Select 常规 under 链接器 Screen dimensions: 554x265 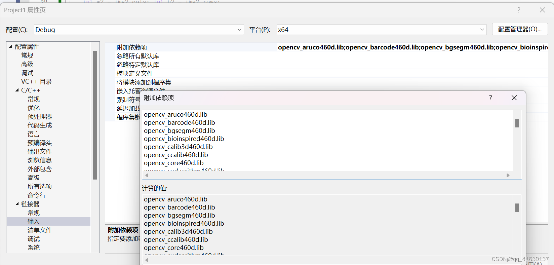[x=34, y=213]
